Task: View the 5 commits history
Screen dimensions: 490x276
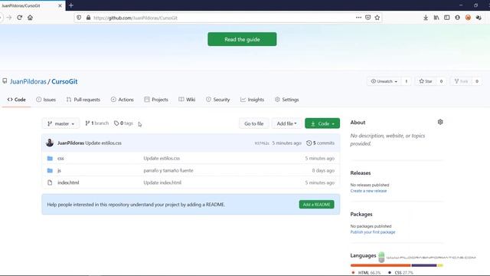Action: point(320,143)
